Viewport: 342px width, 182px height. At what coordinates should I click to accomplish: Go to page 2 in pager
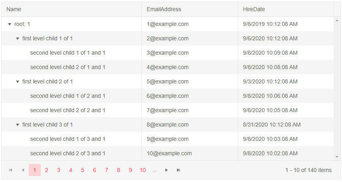pos(47,170)
